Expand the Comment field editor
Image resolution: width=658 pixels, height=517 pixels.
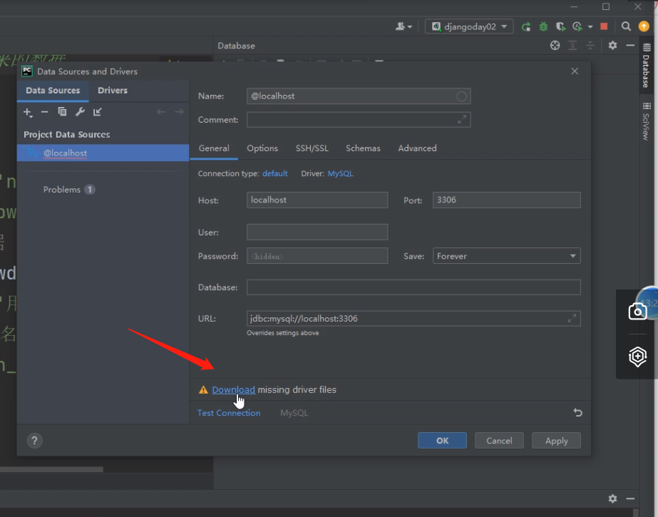tap(462, 120)
